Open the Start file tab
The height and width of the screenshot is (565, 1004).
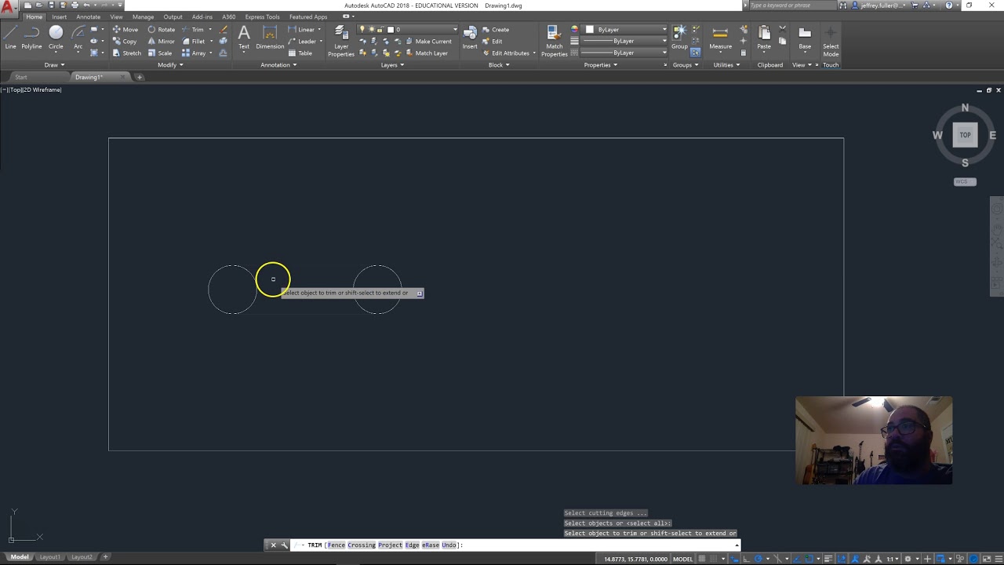coord(21,77)
